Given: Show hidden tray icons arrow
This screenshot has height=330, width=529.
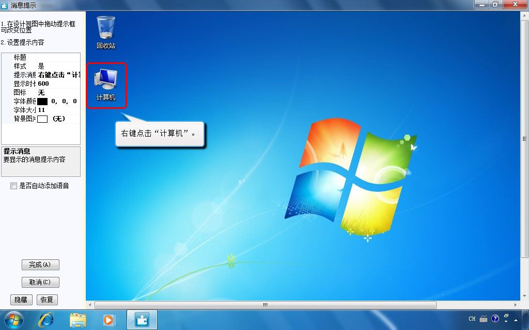Looking at the screenshot, I should [x=516, y=320].
